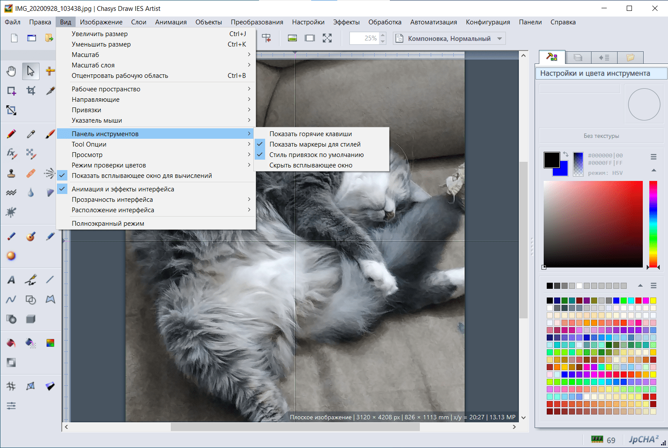
Task: Enable Показать горячие клавиши
Action: (x=322, y=134)
